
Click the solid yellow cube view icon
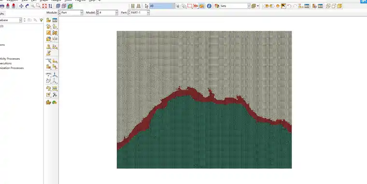pos(339,6)
